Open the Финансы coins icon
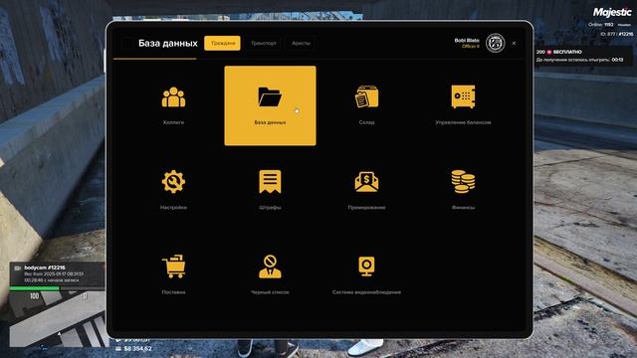Viewport: 637px width, 358px height. pyautogui.click(x=463, y=181)
